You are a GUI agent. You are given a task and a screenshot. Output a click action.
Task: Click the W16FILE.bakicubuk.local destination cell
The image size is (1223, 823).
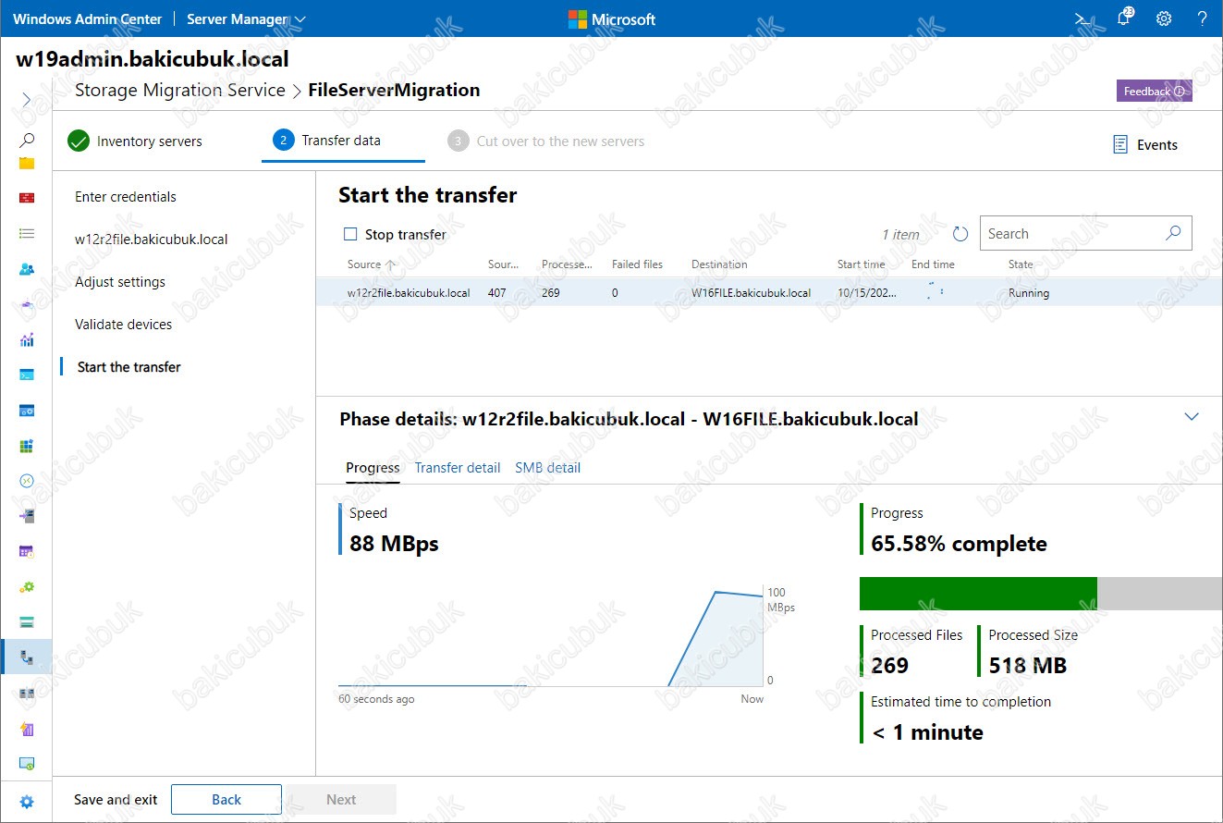(751, 293)
